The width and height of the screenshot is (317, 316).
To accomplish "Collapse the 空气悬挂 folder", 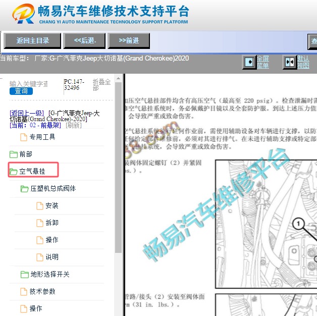I will tap(32, 172).
